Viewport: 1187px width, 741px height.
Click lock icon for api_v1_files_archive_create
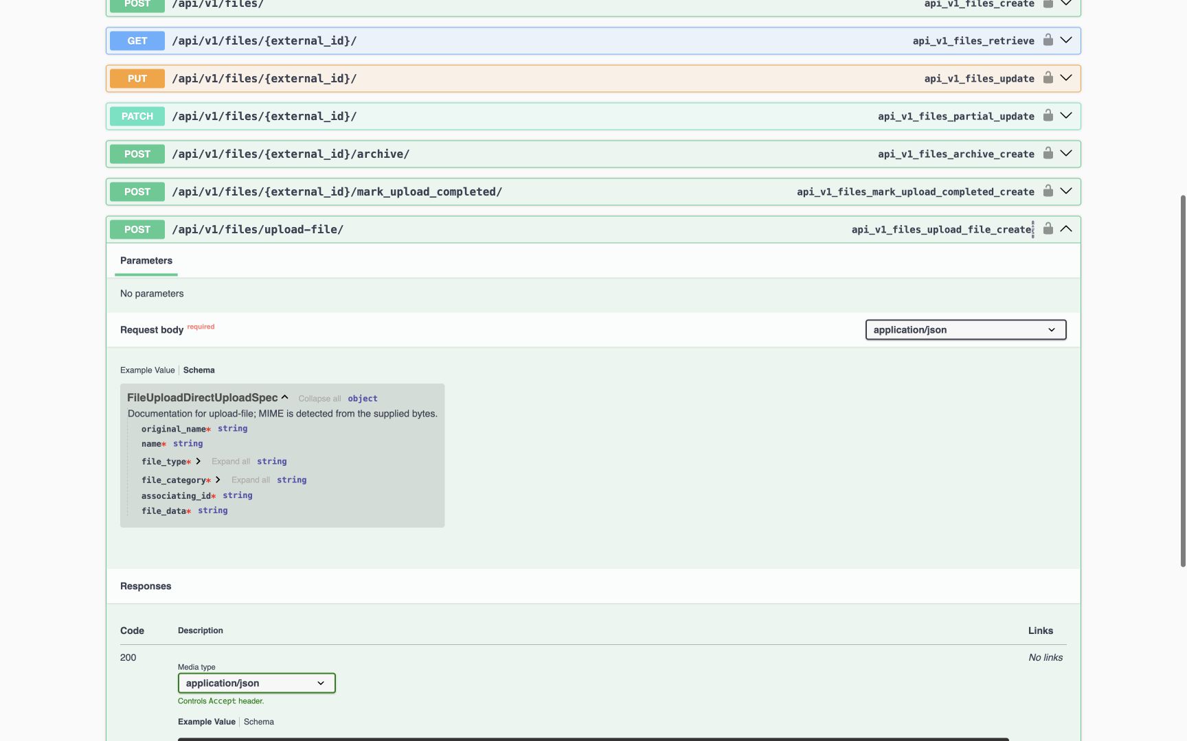pyautogui.click(x=1048, y=153)
